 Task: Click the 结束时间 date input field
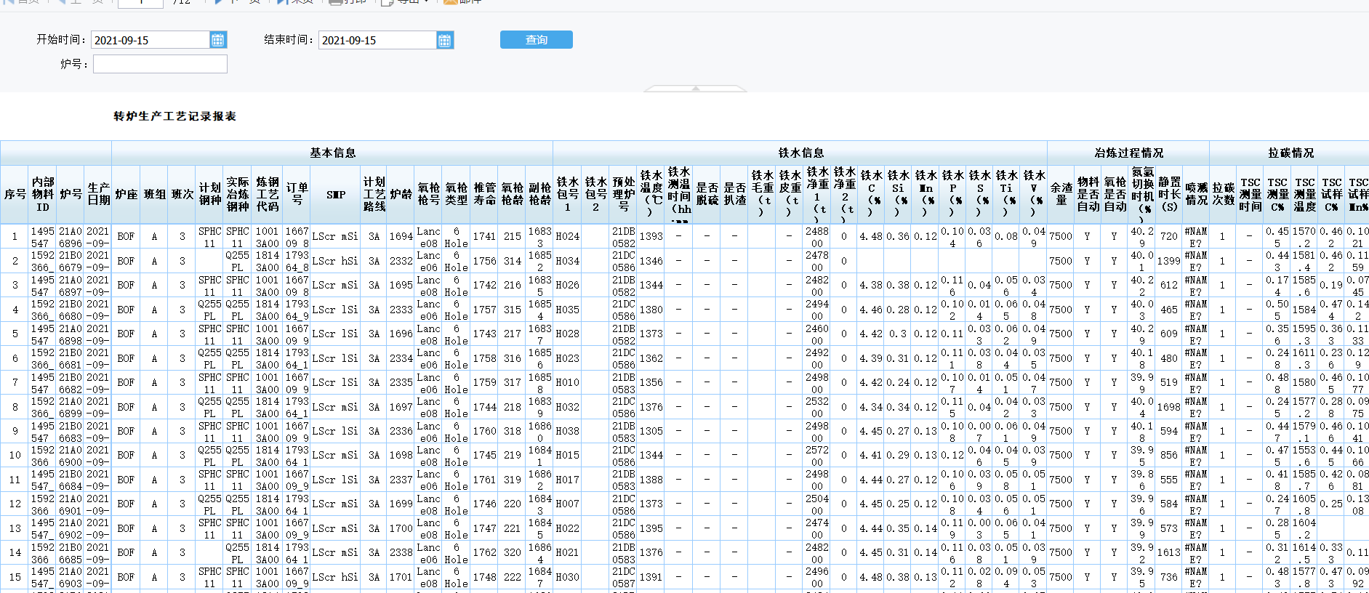click(378, 40)
